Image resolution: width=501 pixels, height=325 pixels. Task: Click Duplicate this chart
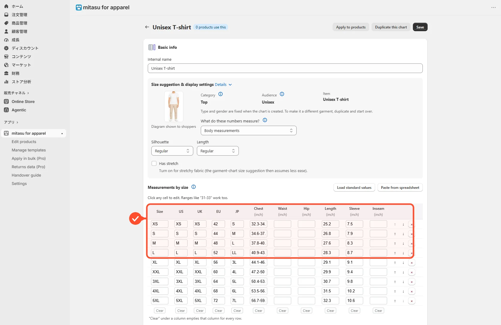click(x=391, y=27)
